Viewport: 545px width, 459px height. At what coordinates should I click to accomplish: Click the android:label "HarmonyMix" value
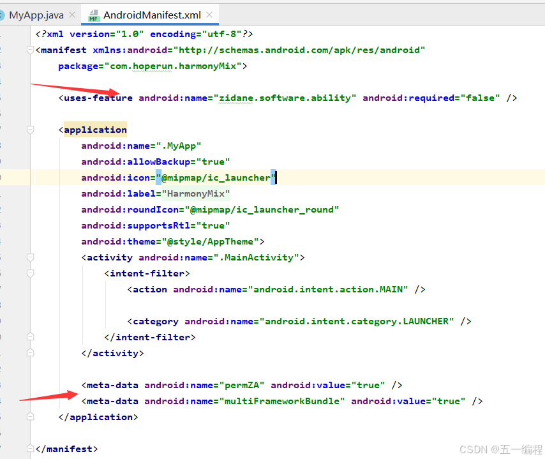tap(196, 193)
